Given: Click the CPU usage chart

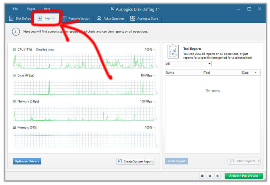Looking at the screenshot, I should [x=84, y=61].
